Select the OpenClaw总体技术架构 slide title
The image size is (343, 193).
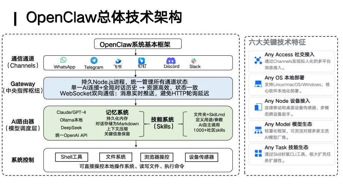tap(104, 18)
